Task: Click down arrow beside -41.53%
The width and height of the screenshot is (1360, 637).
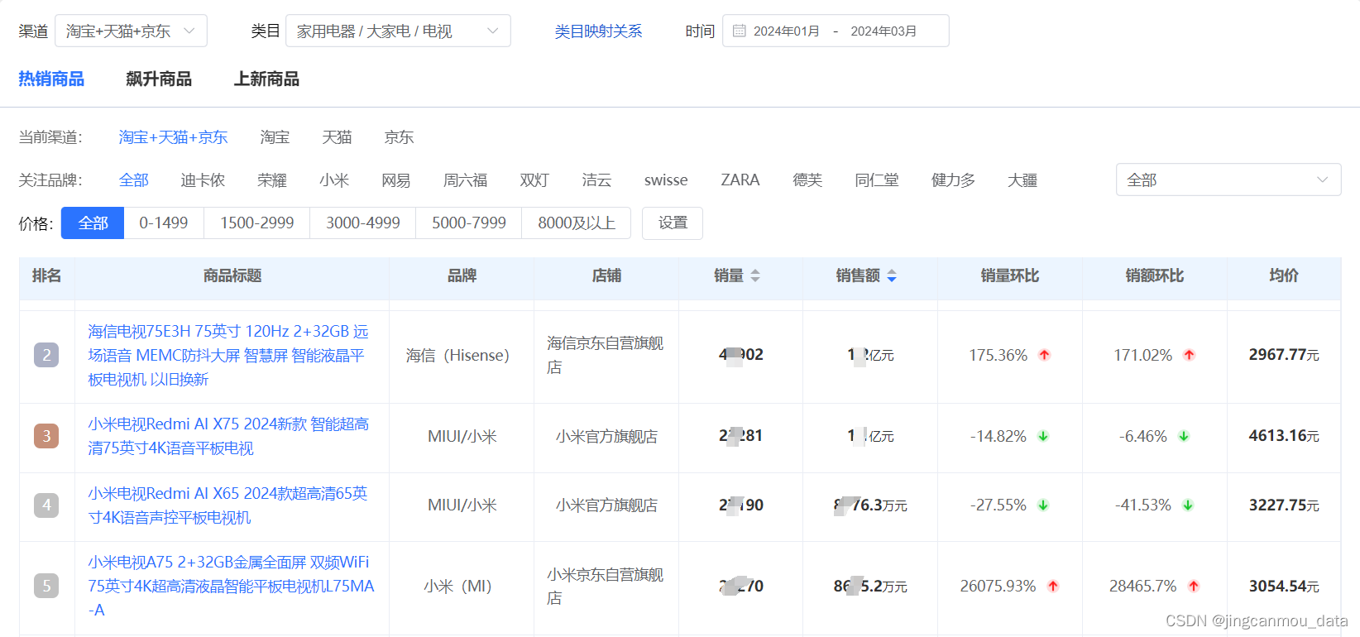Action: 1188,505
